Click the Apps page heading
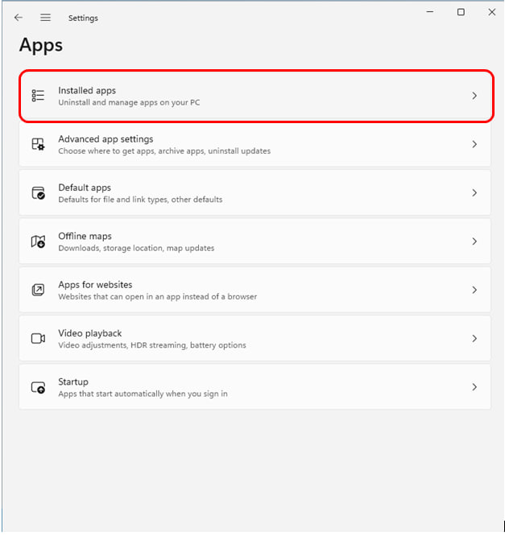Screen dimensions: 505x536 pyautogui.click(x=41, y=45)
